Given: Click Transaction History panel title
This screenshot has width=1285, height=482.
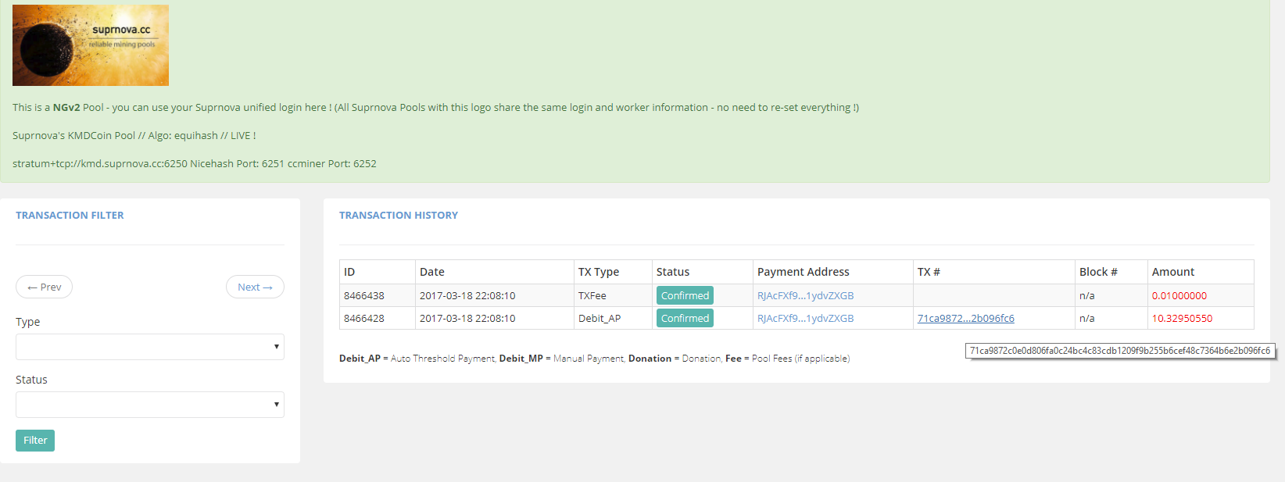Looking at the screenshot, I should coord(399,216).
